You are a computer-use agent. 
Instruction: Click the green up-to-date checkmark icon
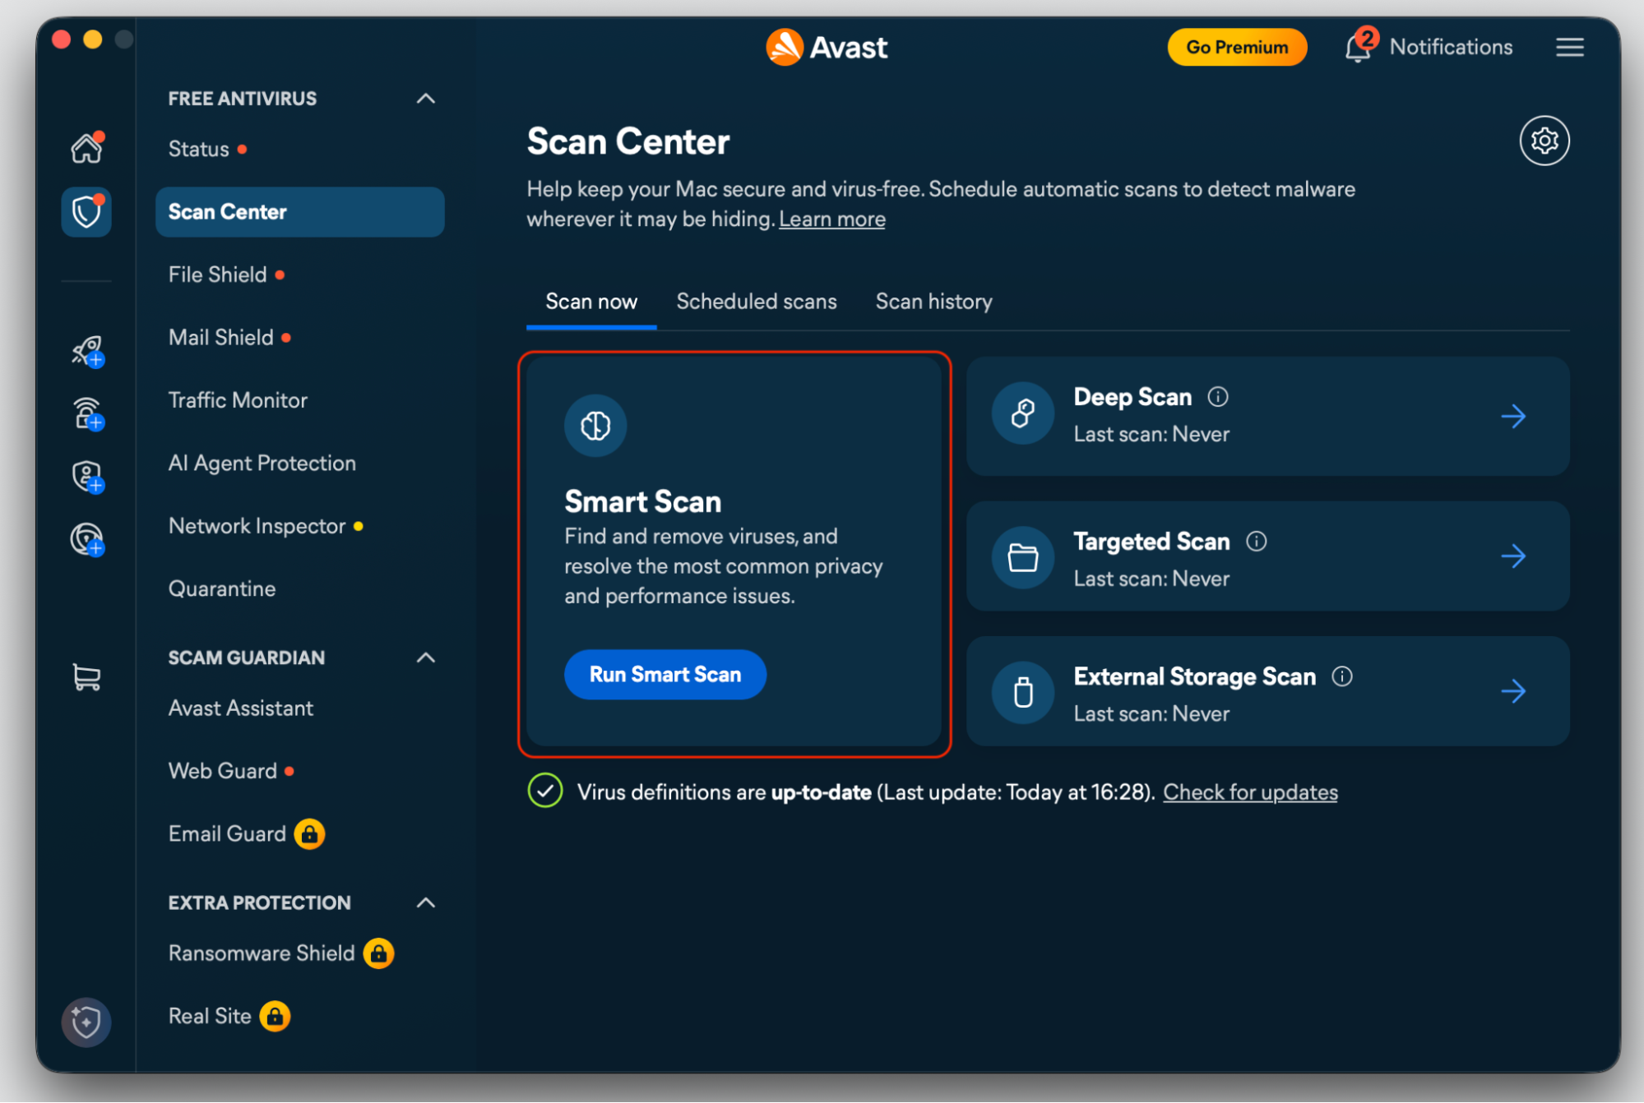pyautogui.click(x=544, y=791)
